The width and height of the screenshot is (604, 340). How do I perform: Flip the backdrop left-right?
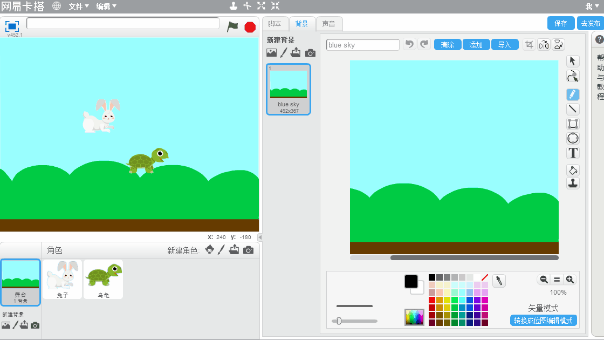tap(544, 45)
